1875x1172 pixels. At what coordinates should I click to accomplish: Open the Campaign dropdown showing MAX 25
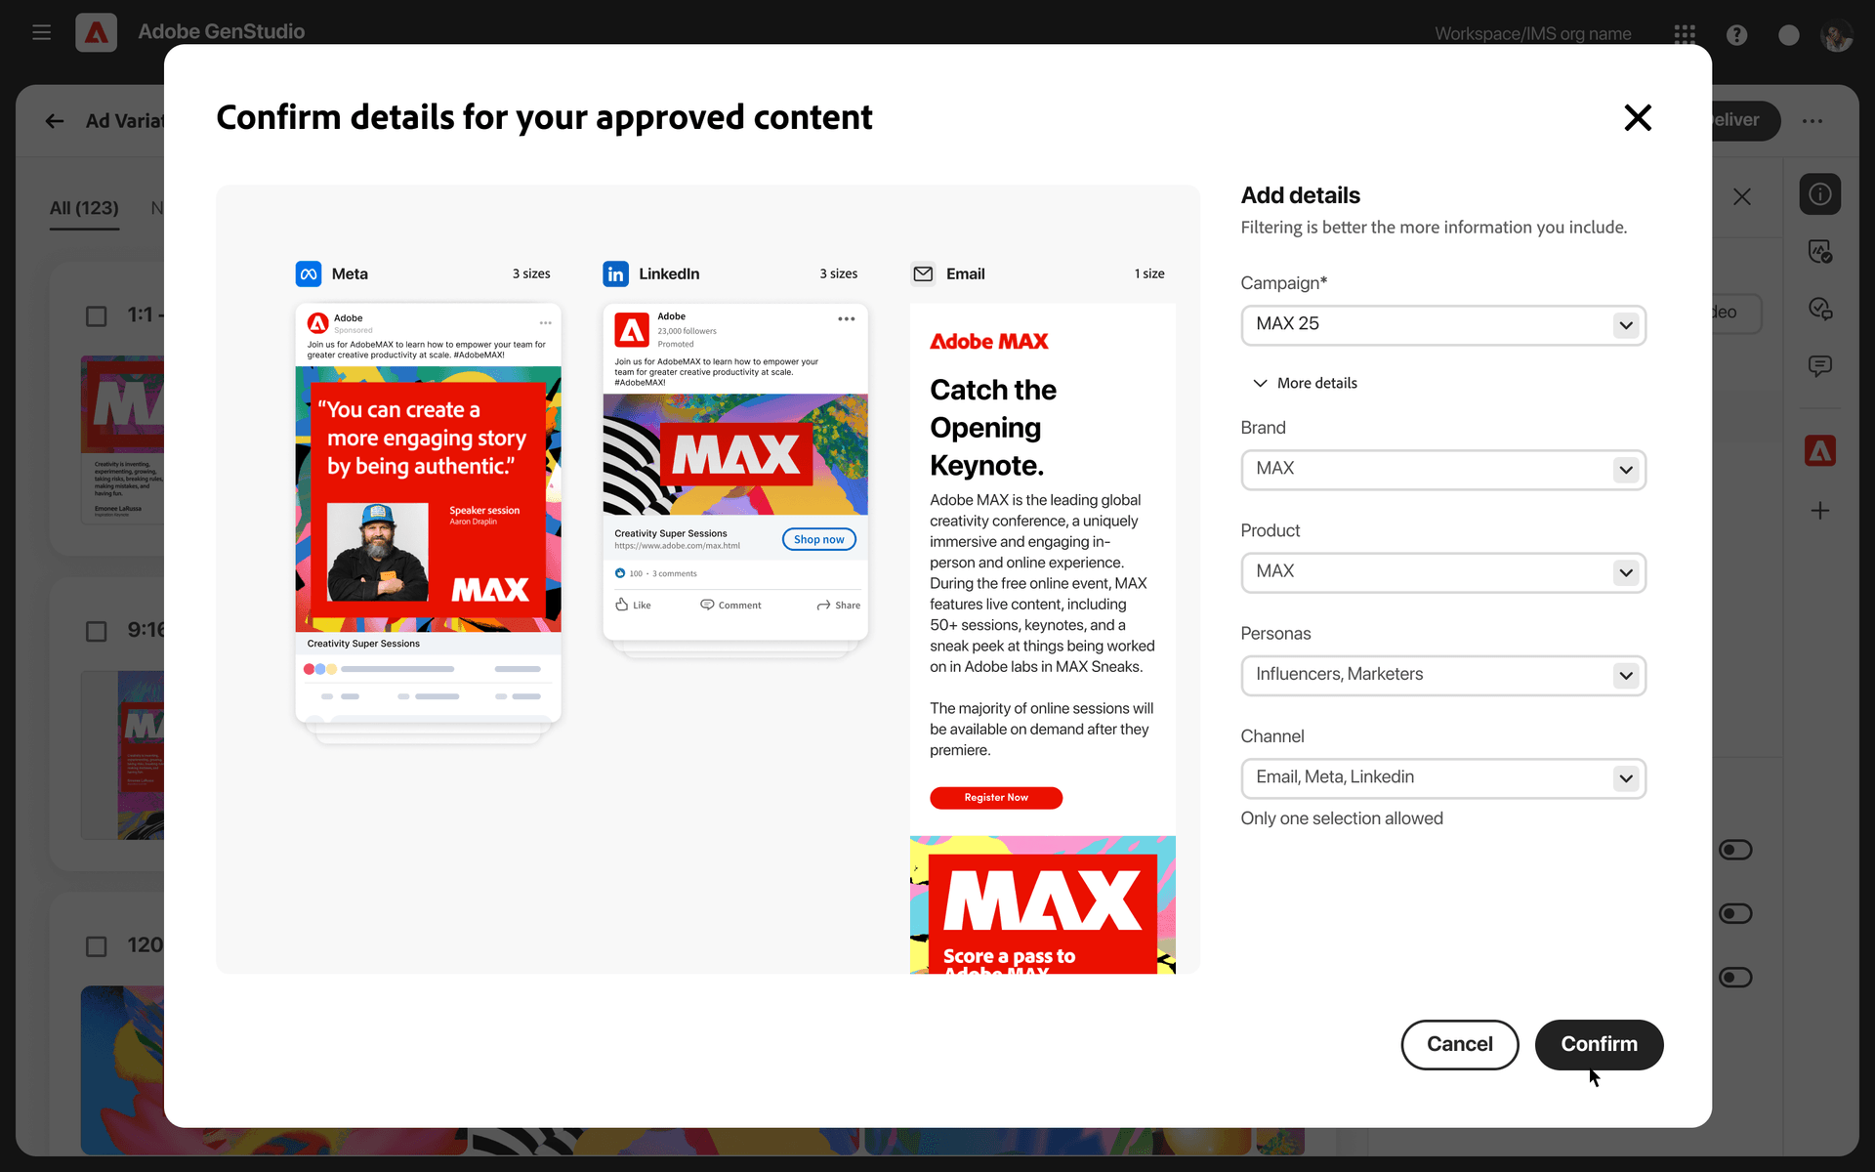point(1443,325)
